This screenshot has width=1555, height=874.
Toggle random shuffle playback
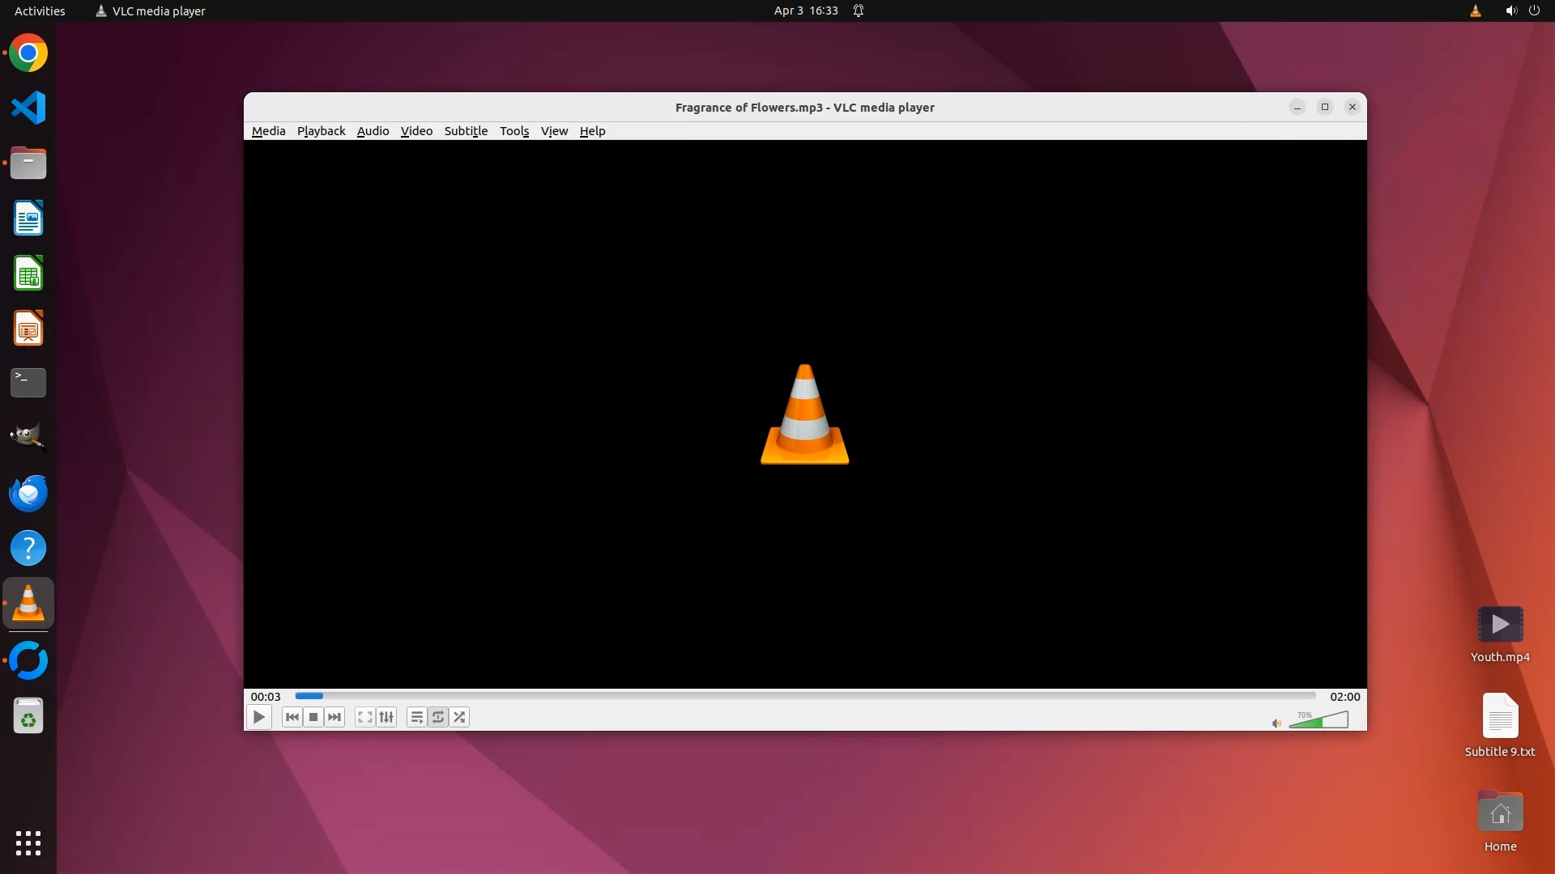click(459, 717)
